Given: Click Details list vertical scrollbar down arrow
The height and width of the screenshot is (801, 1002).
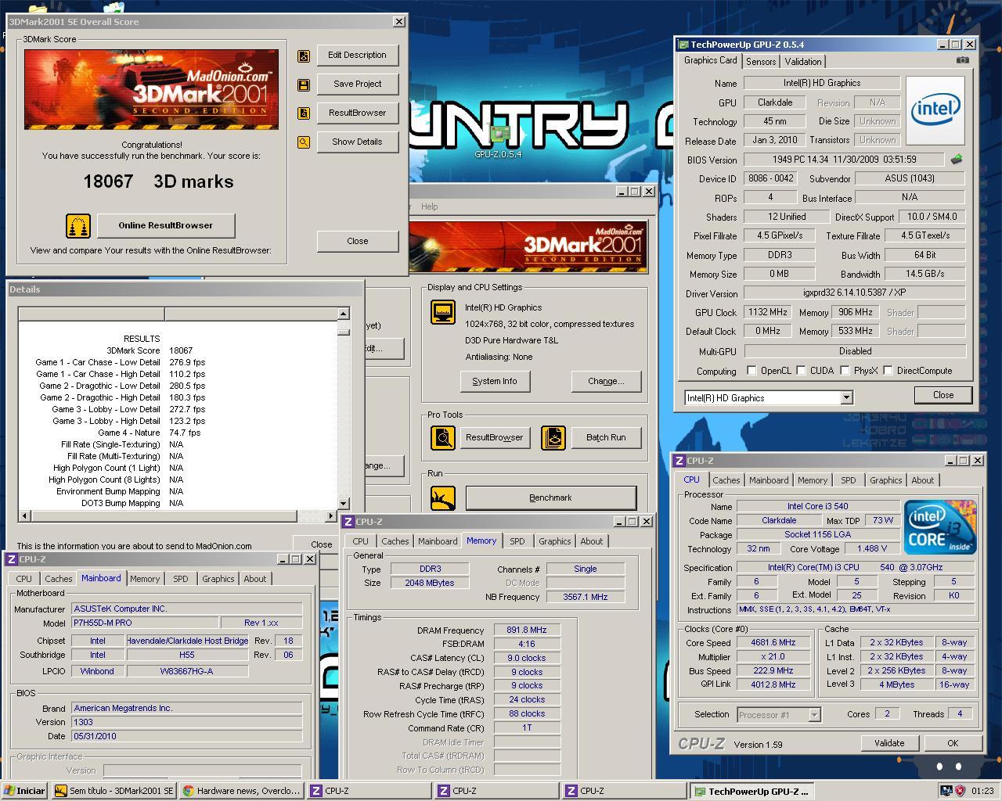Looking at the screenshot, I should pos(344,503).
